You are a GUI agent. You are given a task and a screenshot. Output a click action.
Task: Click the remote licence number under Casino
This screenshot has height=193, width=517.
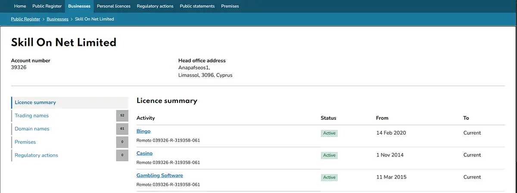tap(168, 163)
